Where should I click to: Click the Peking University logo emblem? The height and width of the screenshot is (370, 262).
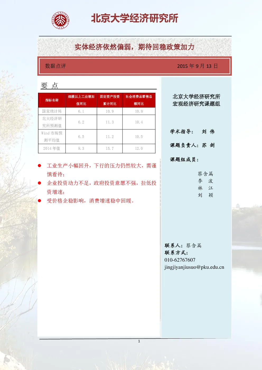[60, 20]
